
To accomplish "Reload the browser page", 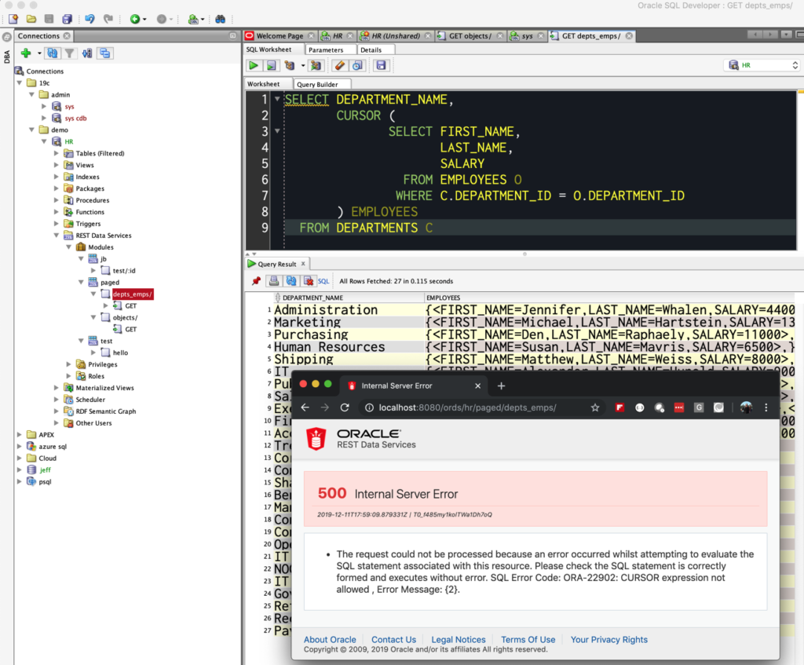I will tap(345, 407).
